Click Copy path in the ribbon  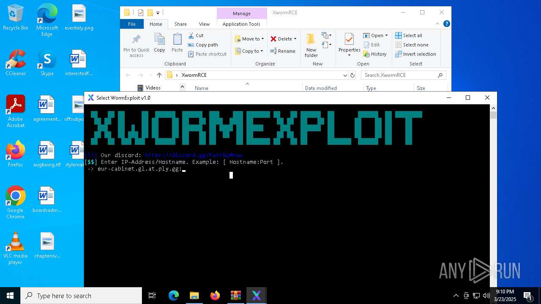[x=203, y=45]
